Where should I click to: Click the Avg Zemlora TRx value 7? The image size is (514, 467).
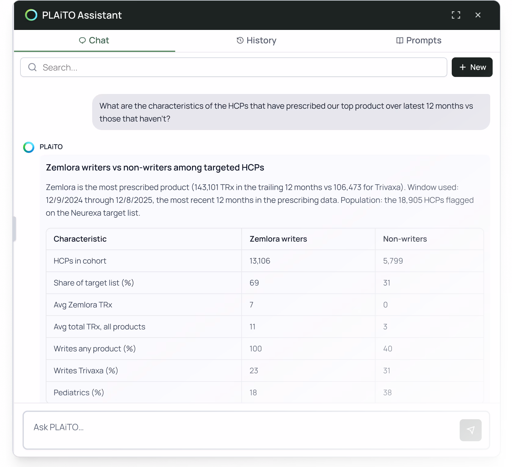[x=252, y=305]
